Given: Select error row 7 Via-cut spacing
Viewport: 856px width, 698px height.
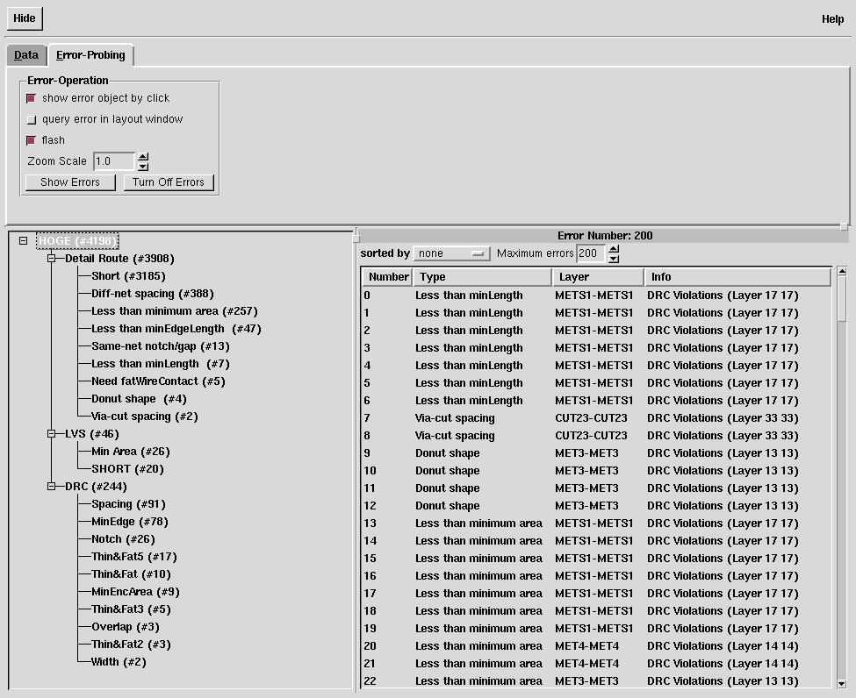Looking at the screenshot, I should tap(455, 418).
